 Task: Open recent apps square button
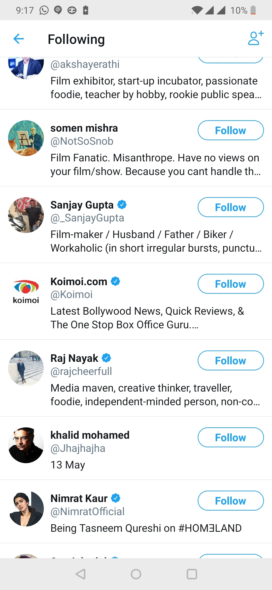coord(192,574)
